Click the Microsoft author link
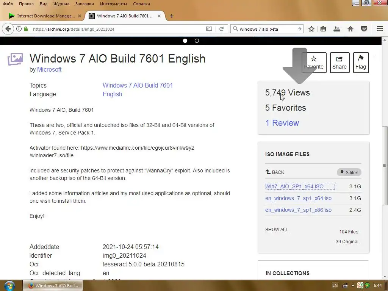The height and width of the screenshot is (291, 388). [49, 70]
